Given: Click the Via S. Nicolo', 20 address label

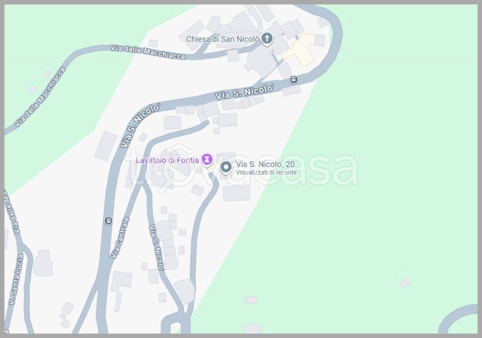Looking at the screenshot, I should 265,164.
